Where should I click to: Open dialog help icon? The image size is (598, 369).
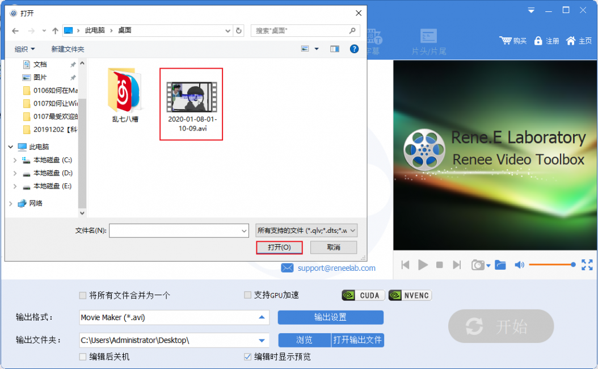point(354,49)
